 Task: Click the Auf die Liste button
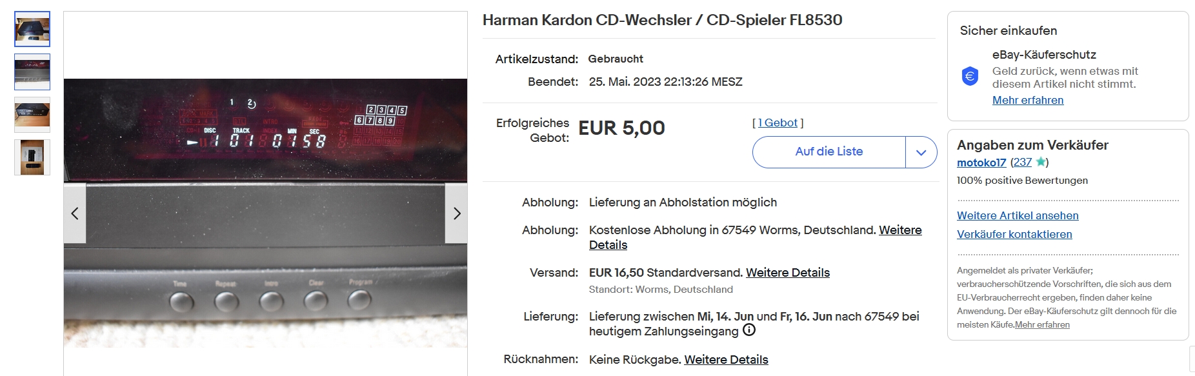point(829,152)
